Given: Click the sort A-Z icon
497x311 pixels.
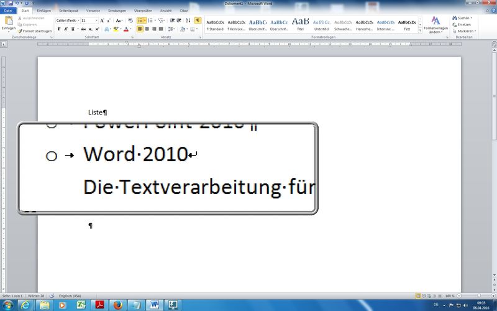Looking at the screenshot, I should coord(188,21).
